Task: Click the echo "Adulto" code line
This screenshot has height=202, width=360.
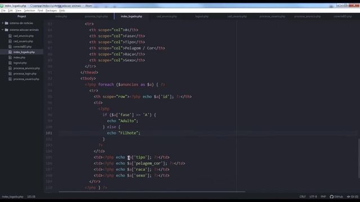Action: [123, 121]
